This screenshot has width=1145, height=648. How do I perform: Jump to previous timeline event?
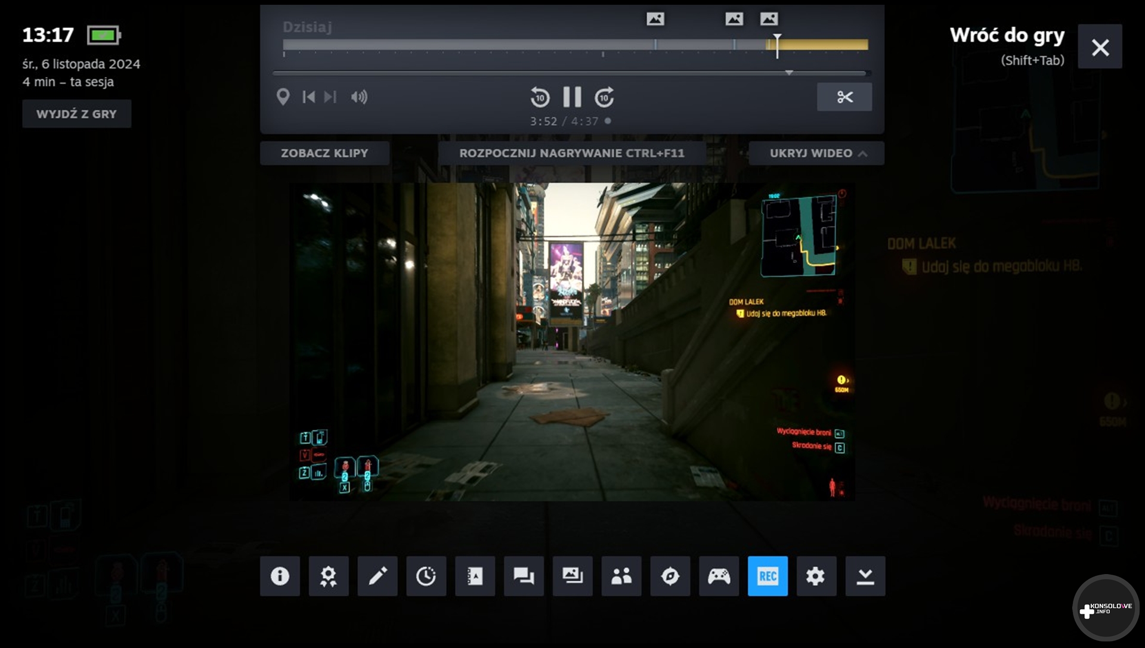point(308,97)
